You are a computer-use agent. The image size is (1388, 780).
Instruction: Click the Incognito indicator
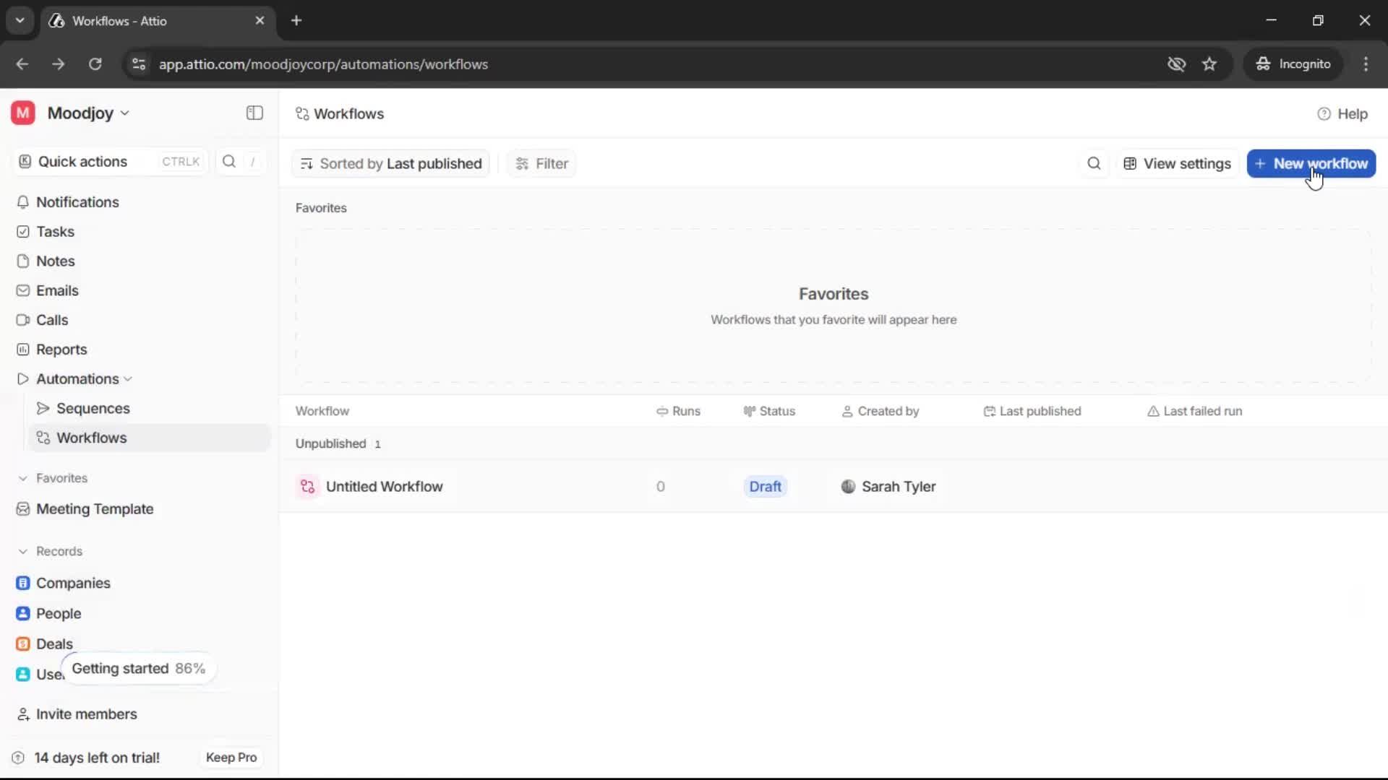click(1293, 64)
